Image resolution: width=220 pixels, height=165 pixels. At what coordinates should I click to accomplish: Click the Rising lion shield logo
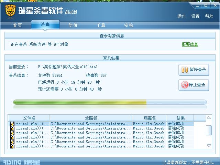pyautogui.click(x=10, y=11)
